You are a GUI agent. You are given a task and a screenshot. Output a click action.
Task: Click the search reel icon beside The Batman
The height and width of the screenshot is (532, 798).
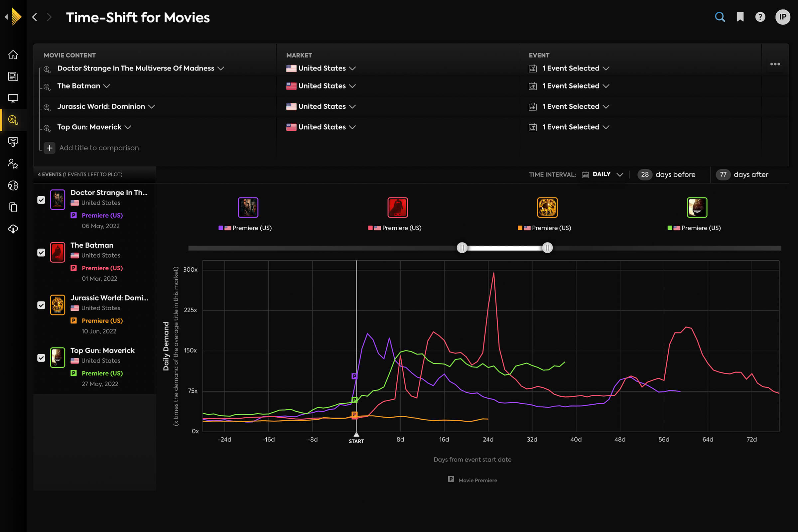(x=47, y=87)
